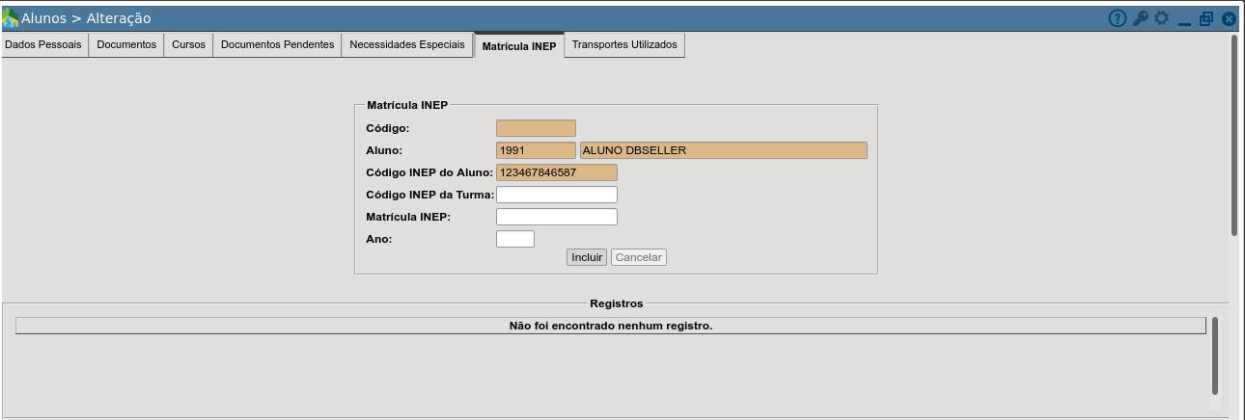Click the app logo beside Alunos title
Image resolution: width=1245 pixels, height=420 pixels.
click(10, 18)
